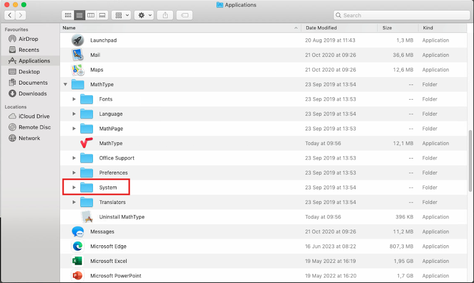
Task: Open iCloud Drive in the sidebar
Action: tap(29, 116)
